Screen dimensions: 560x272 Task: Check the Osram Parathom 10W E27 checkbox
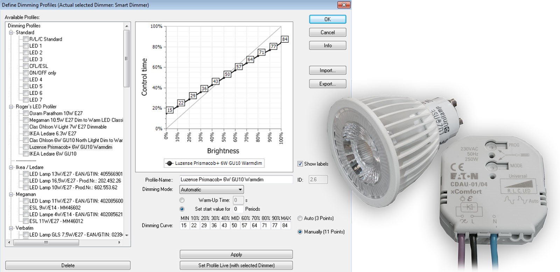26,113
